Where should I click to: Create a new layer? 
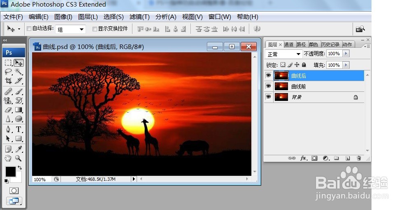coord(348,158)
